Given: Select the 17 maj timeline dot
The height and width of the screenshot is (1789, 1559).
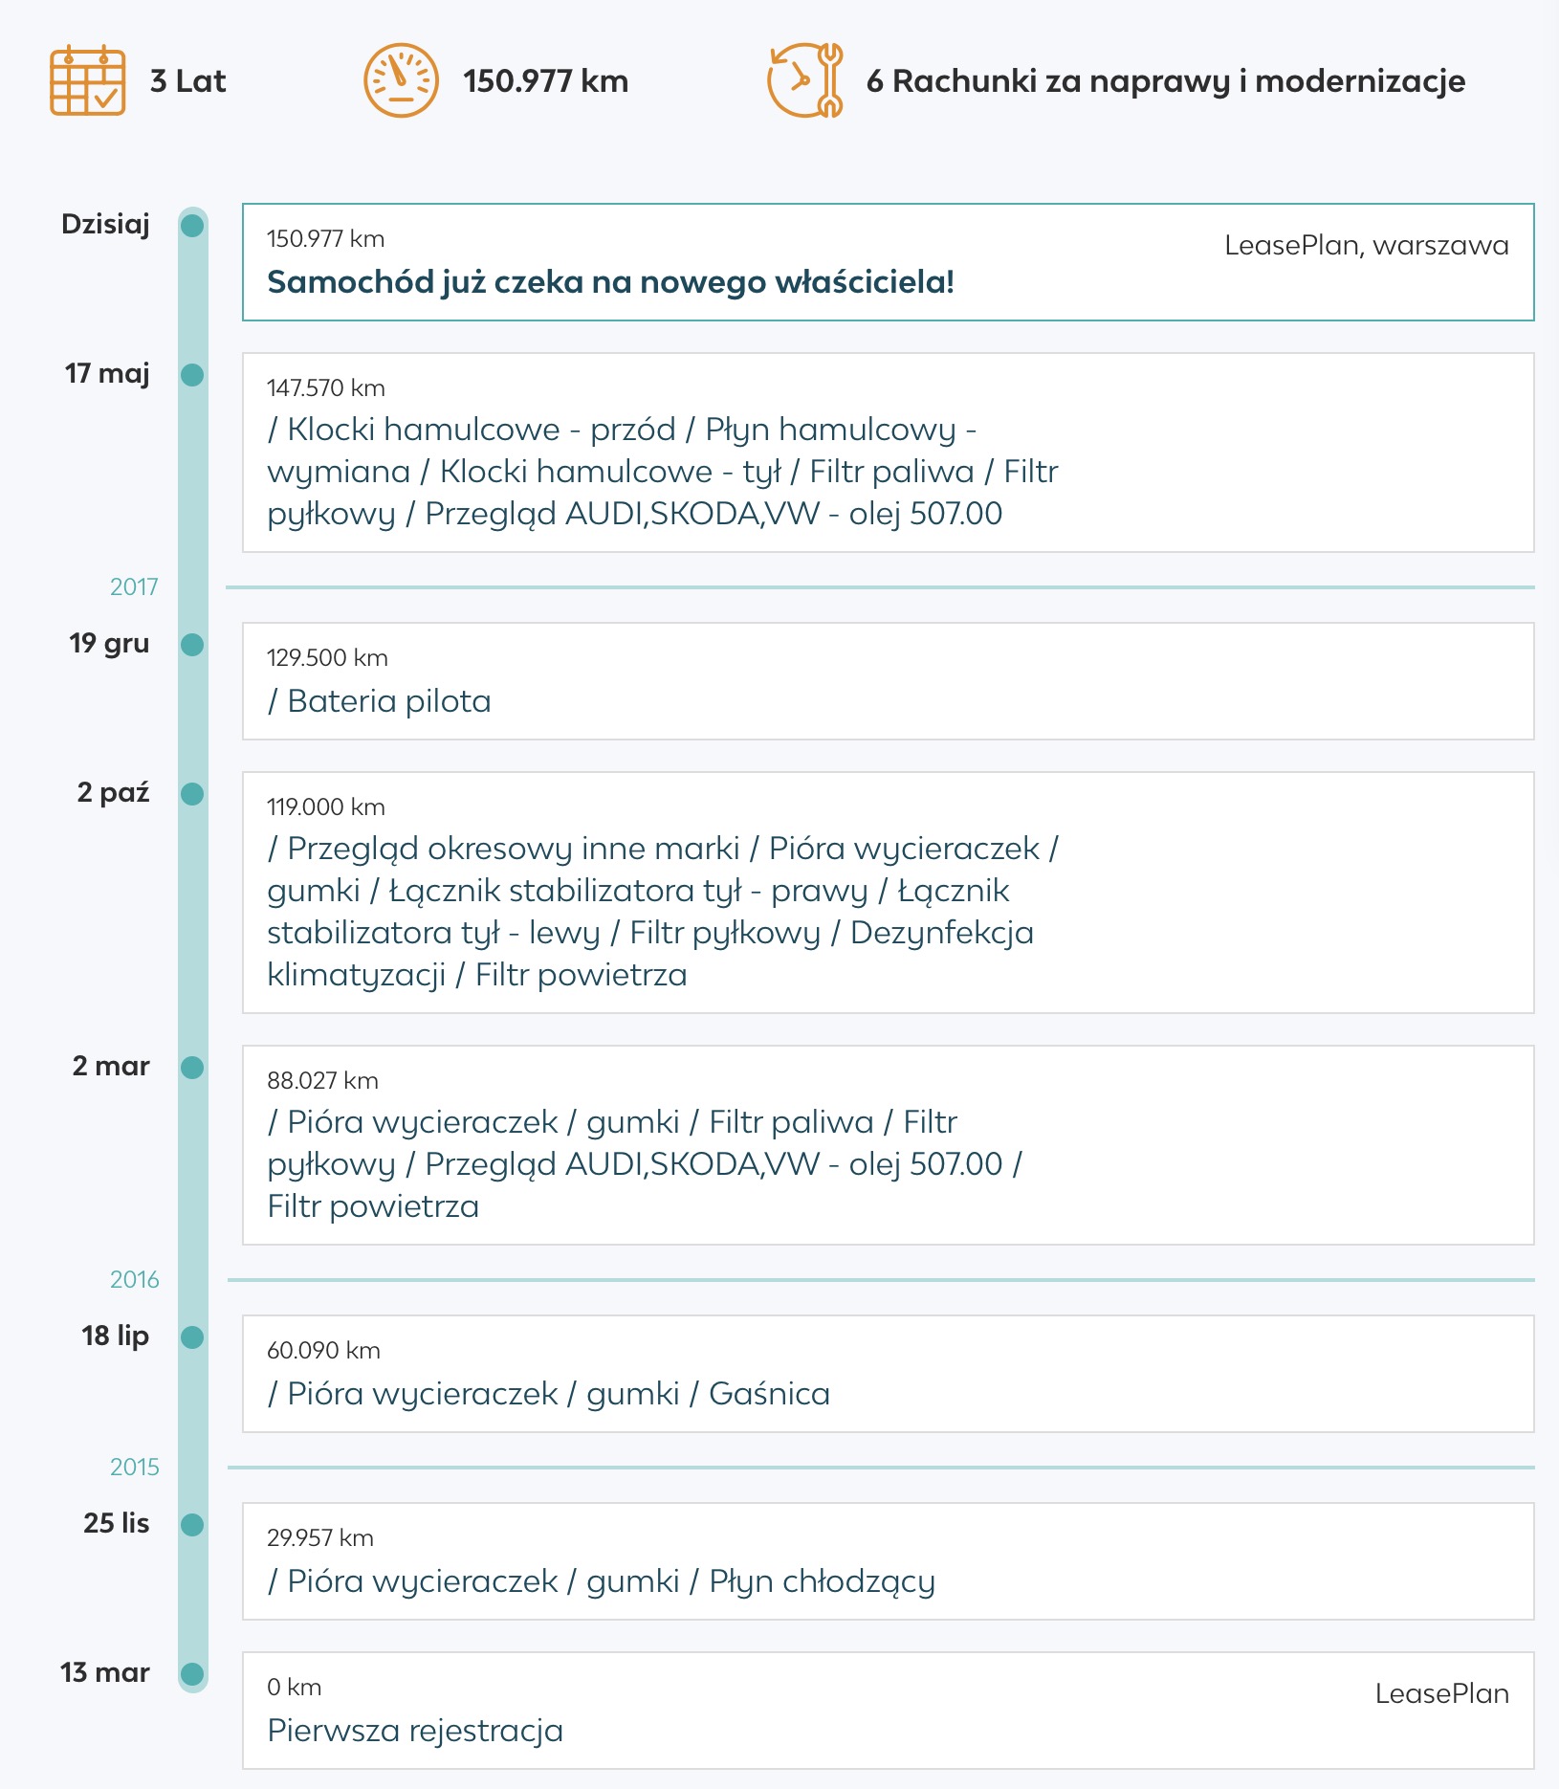Looking at the screenshot, I should click(x=192, y=375).
